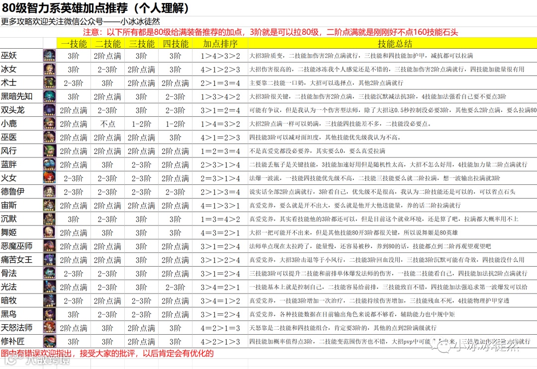The width and height of the screenshot is (537, 369).
Task: Click the 蓝胖 hero portrait icon
Action: 49,164
